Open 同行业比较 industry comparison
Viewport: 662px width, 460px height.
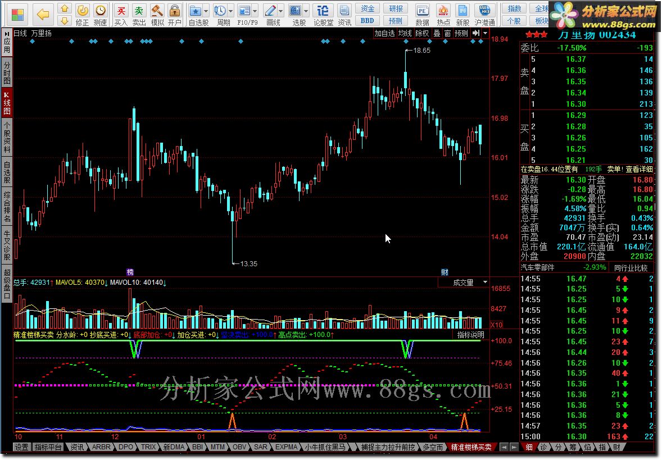pyautogui.click(x=631, y=267)
